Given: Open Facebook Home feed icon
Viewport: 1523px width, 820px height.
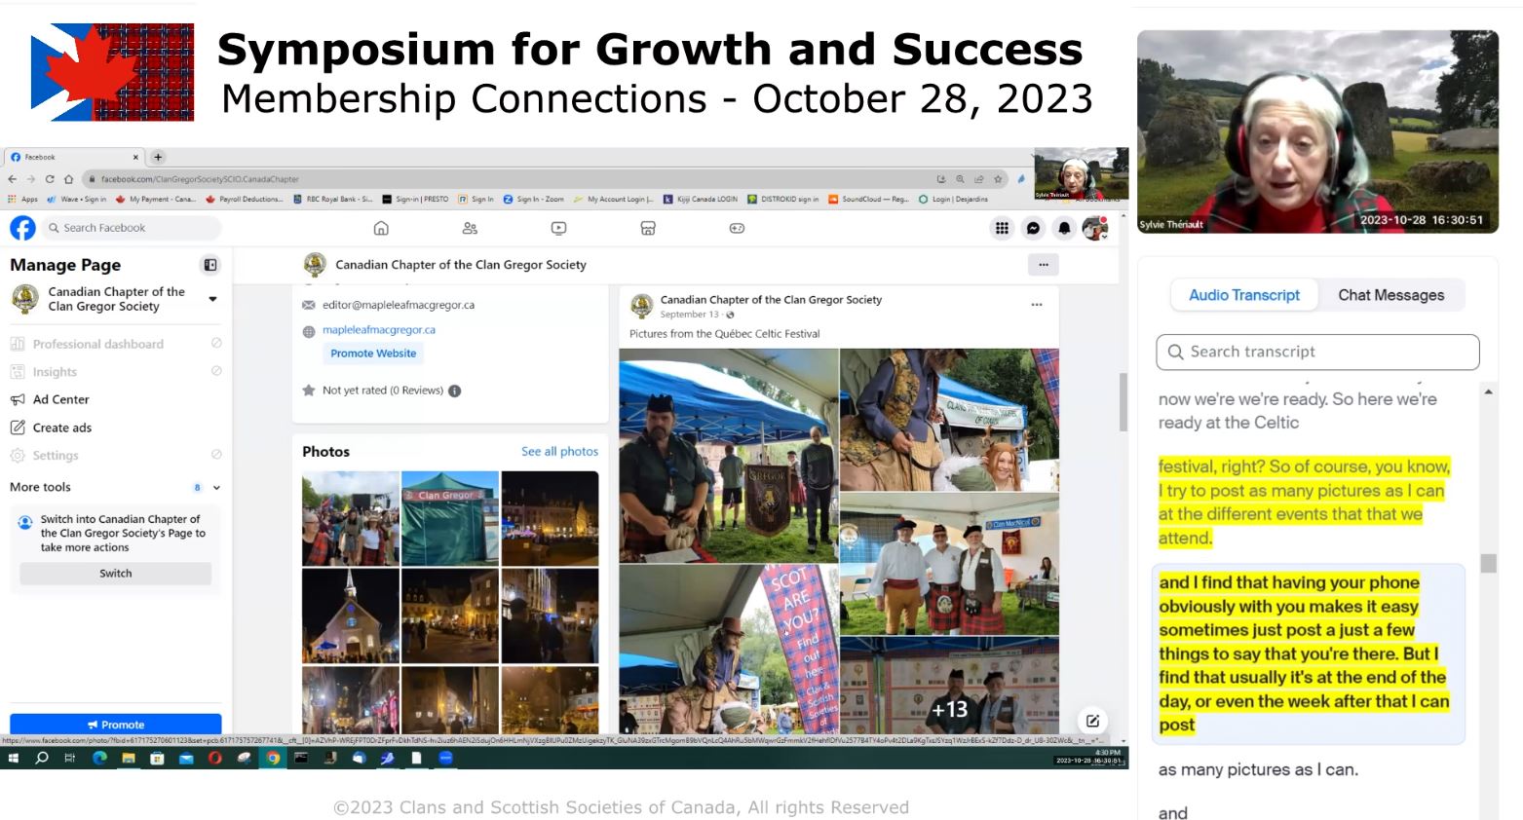Looking at the screenshot, I should pyautogui.click(x=381, y=228).
